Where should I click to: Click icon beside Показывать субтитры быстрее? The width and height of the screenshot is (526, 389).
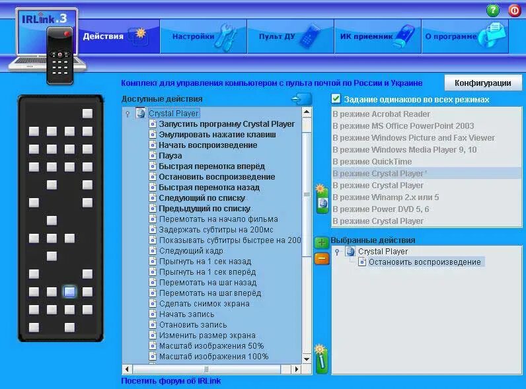click(153, 240)
